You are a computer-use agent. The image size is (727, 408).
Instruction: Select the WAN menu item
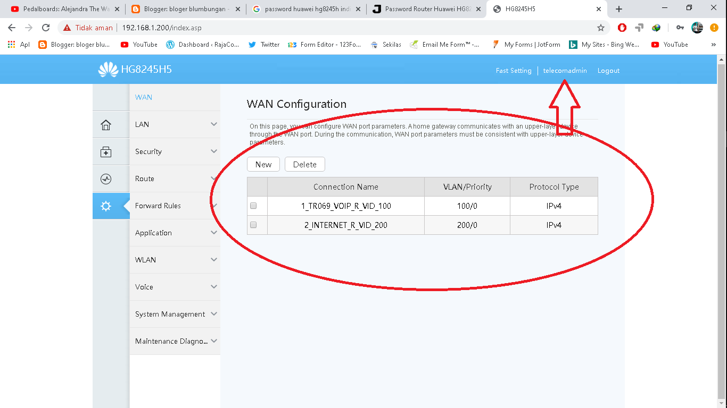tap(143, 97)
